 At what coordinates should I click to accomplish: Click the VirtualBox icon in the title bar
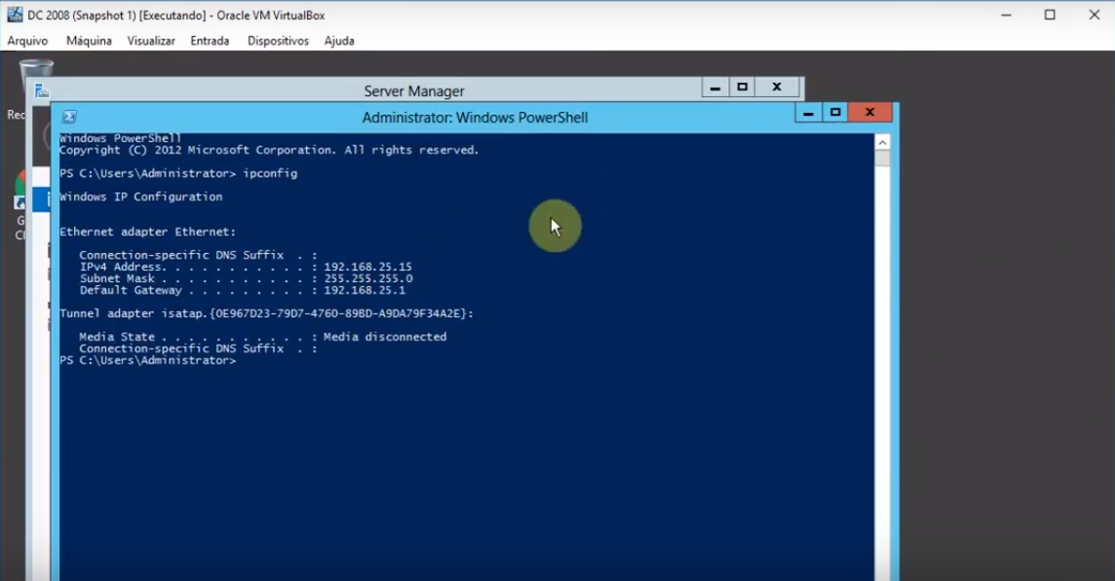15,15
